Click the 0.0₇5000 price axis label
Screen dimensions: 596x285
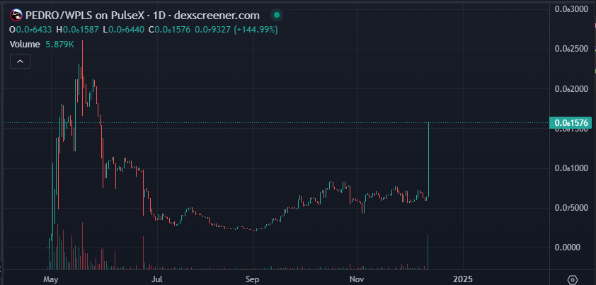point(573,208)
